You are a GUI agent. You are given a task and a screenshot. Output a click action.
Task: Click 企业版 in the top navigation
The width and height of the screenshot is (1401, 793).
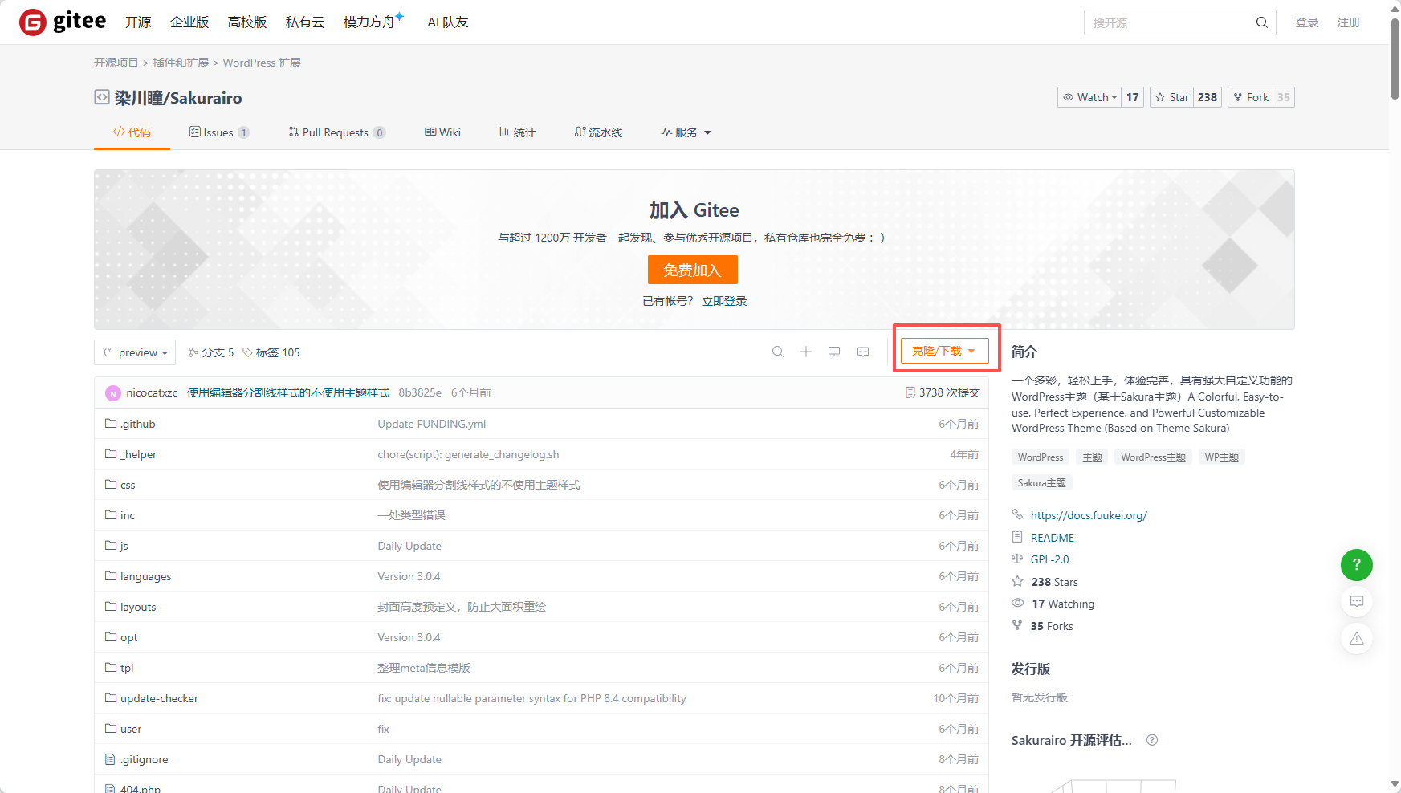click(189, 22)
